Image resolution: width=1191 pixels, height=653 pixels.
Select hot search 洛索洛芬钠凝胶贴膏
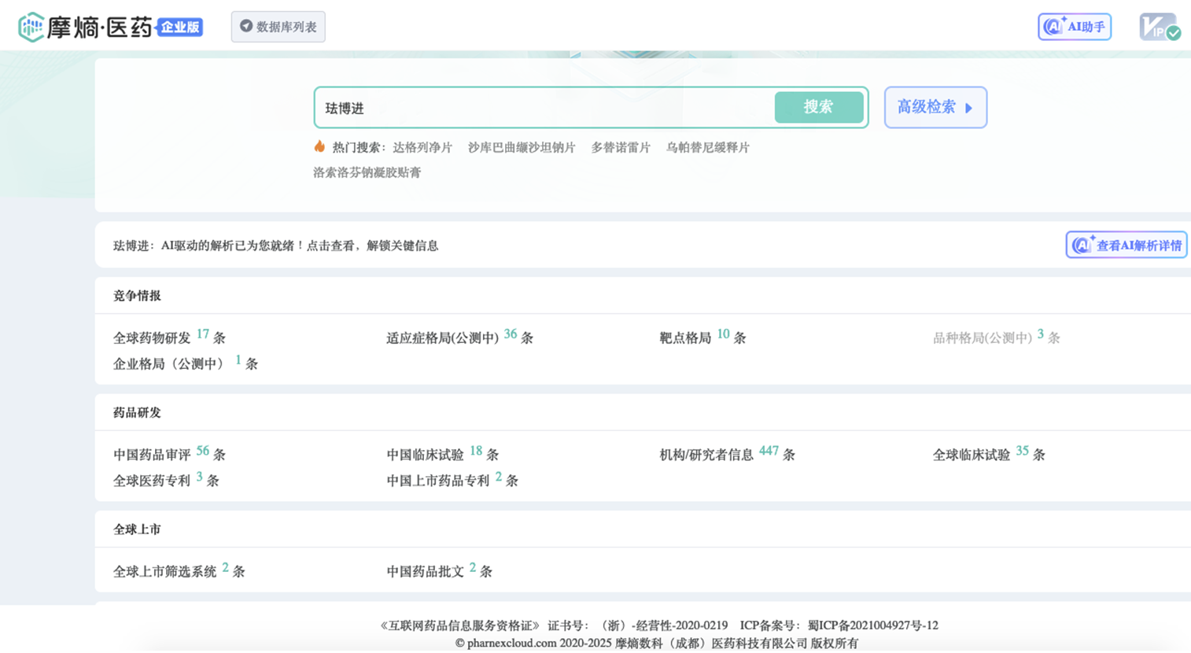coord(367,173)
